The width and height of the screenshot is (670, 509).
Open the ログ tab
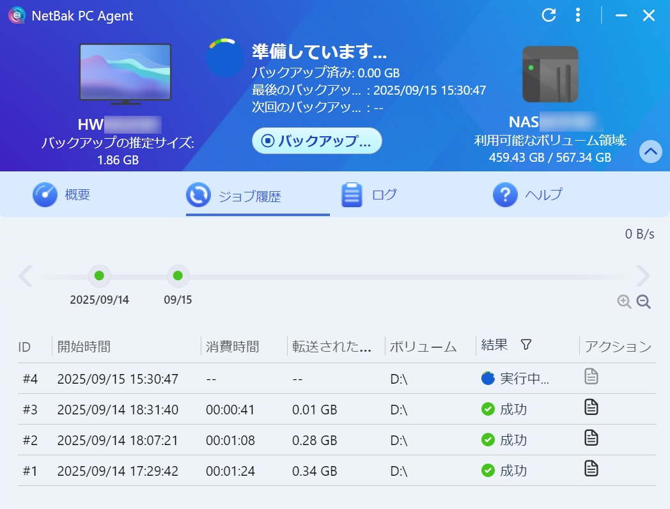click(369, 195)
